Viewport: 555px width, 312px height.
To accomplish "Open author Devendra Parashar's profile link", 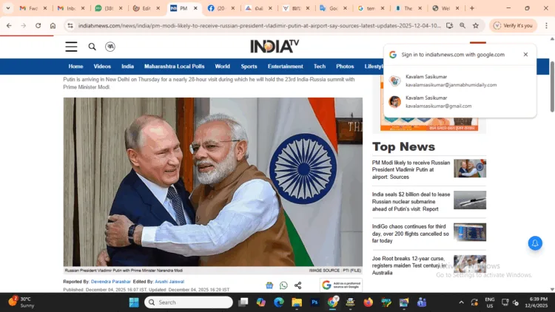I will pos(111,282).
